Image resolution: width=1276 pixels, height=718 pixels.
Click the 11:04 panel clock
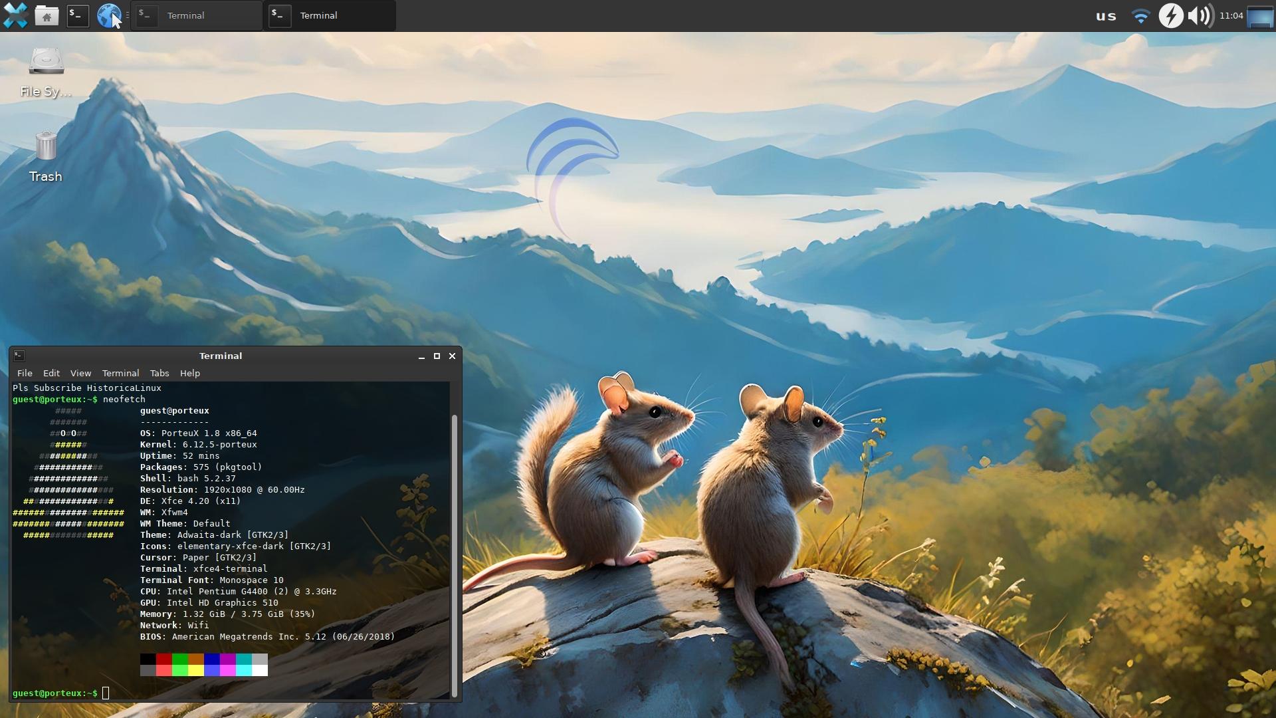click(1231, 15)
